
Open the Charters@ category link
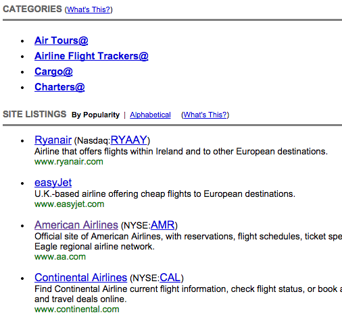pyautogui.click(x=59, y=87)
